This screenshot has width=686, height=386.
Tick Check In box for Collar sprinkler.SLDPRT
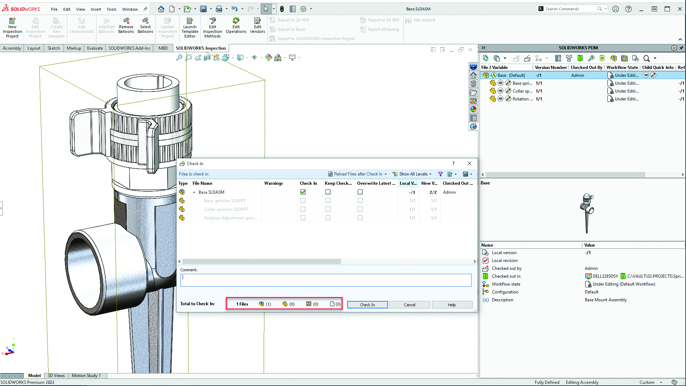(303, 209)
